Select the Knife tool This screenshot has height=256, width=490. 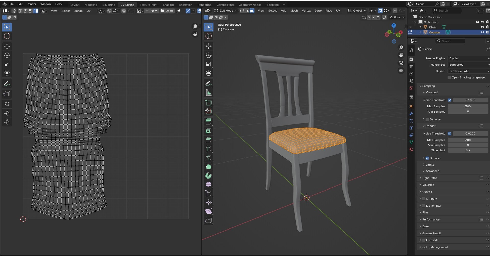(x=209, y=158)
